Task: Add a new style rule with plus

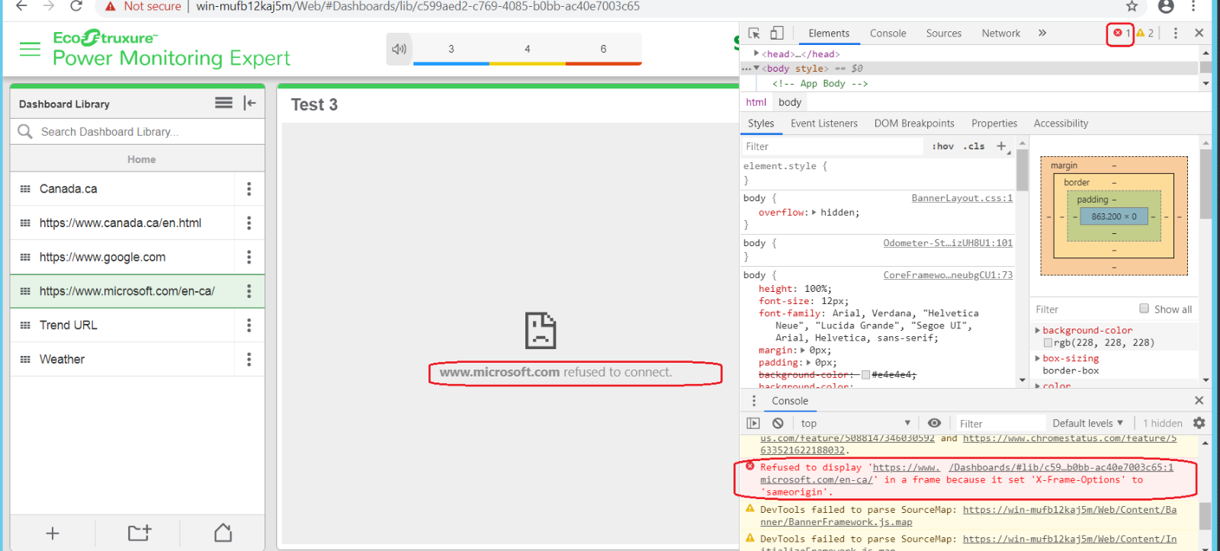Action: (1001, 146)
